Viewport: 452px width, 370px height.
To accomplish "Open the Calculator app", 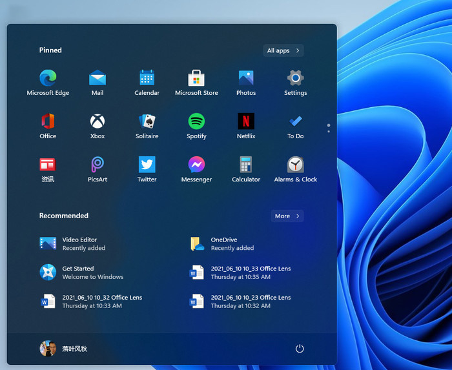I will tap(246, 165).
